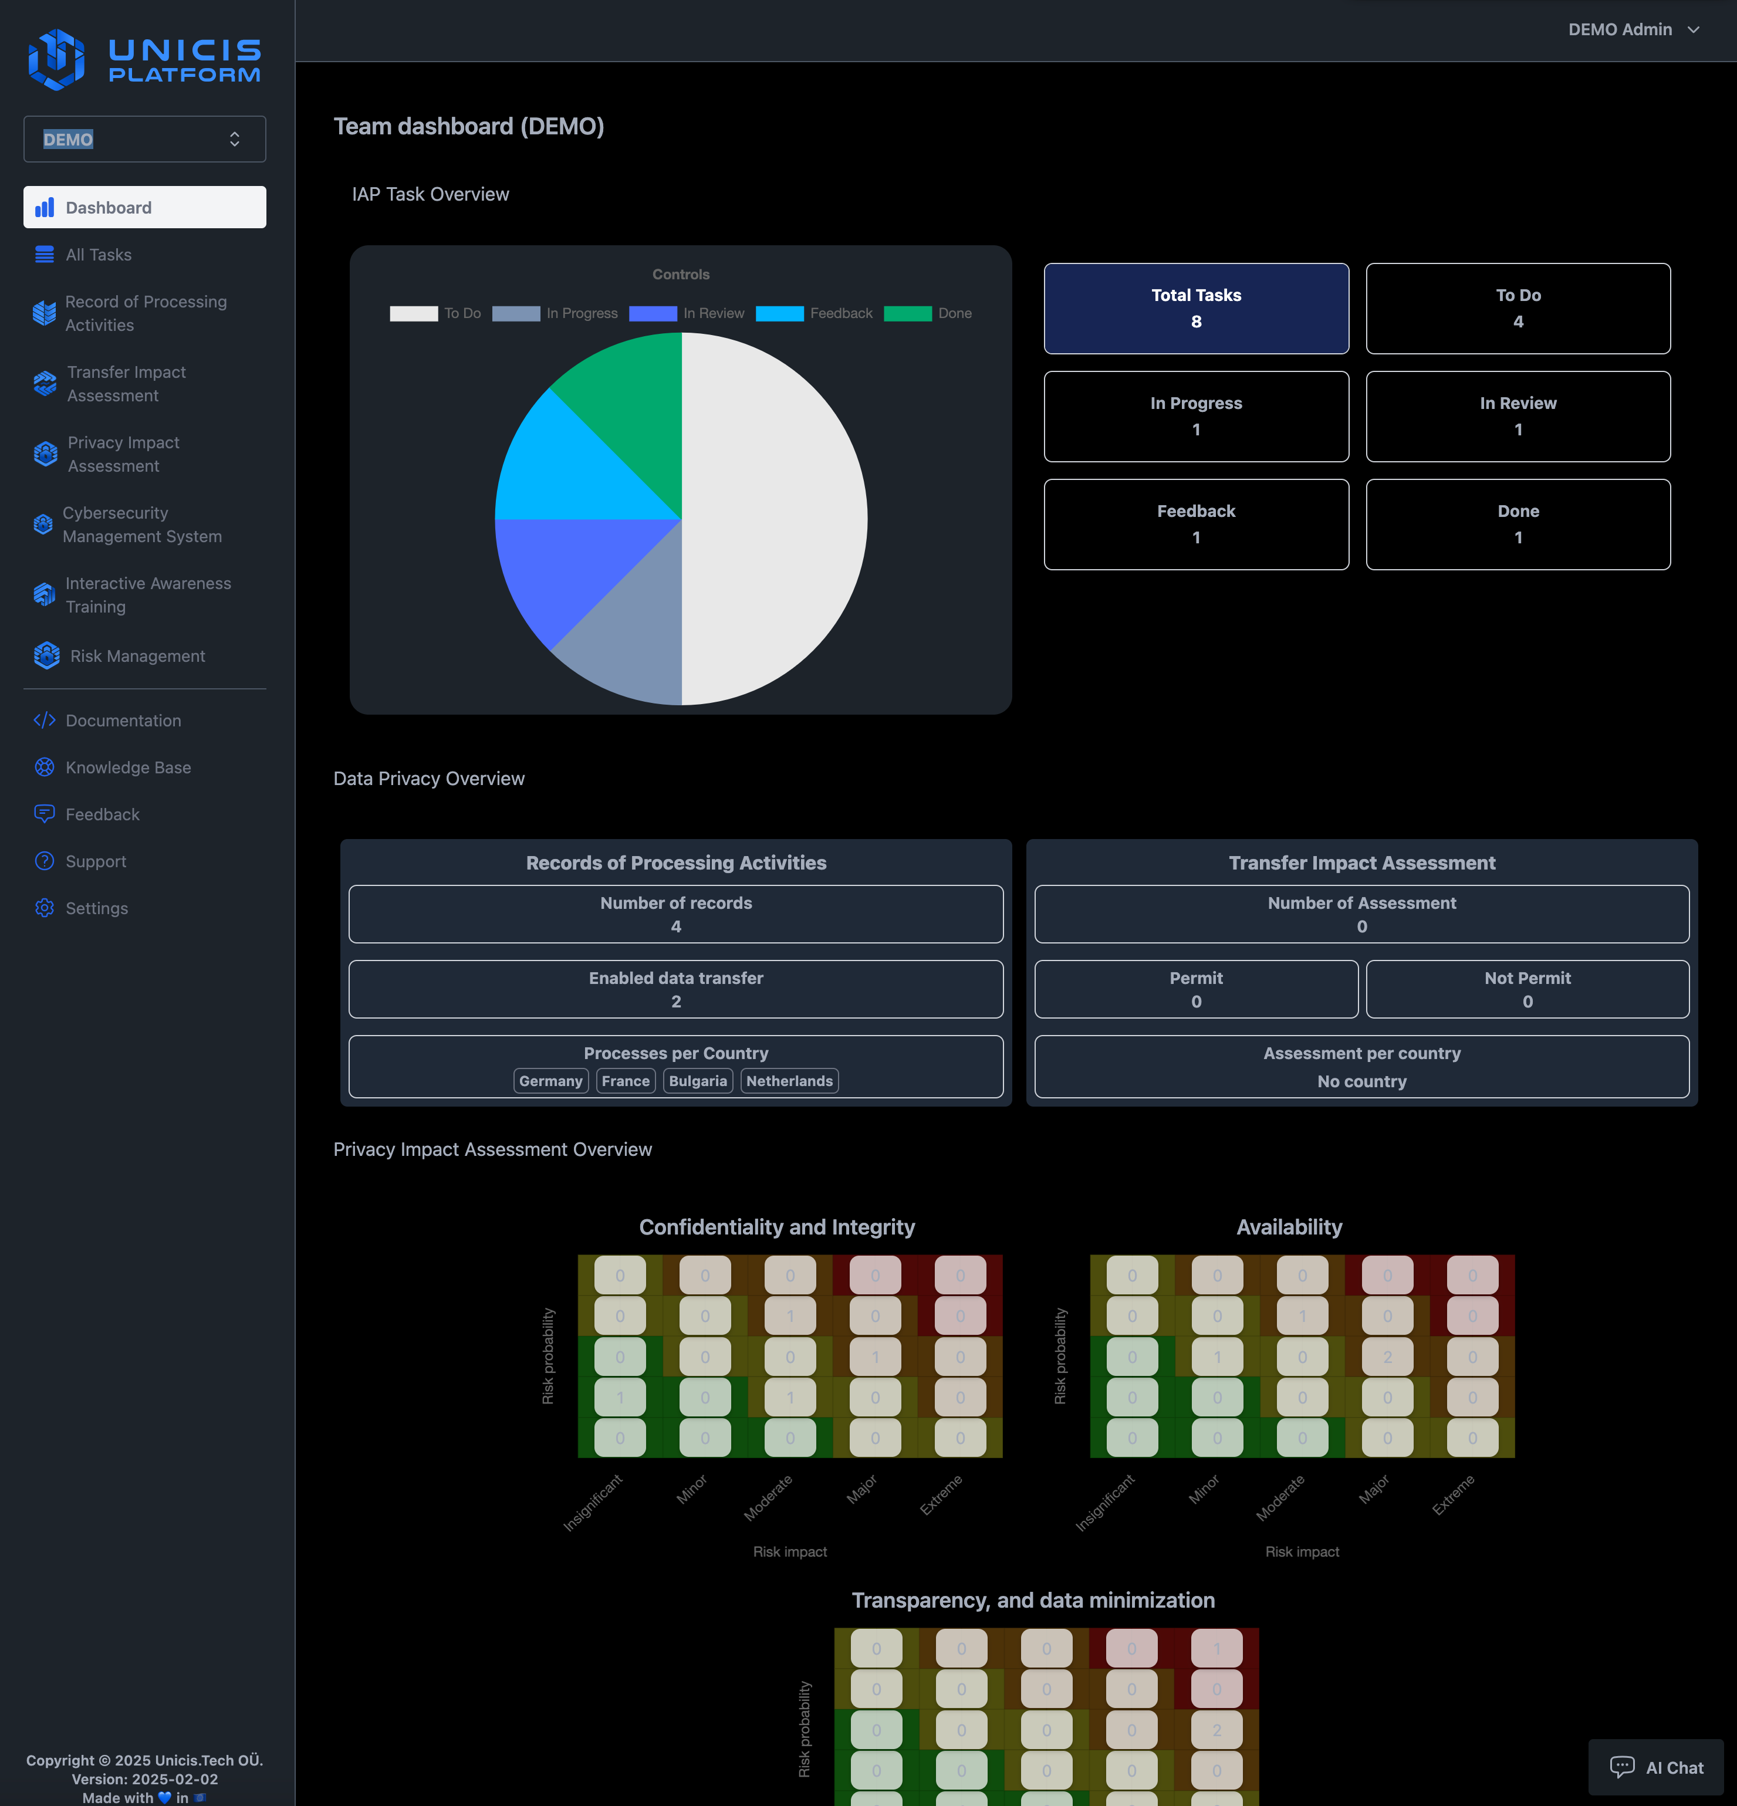Click the white To Do pie slice

coord(774,519)
